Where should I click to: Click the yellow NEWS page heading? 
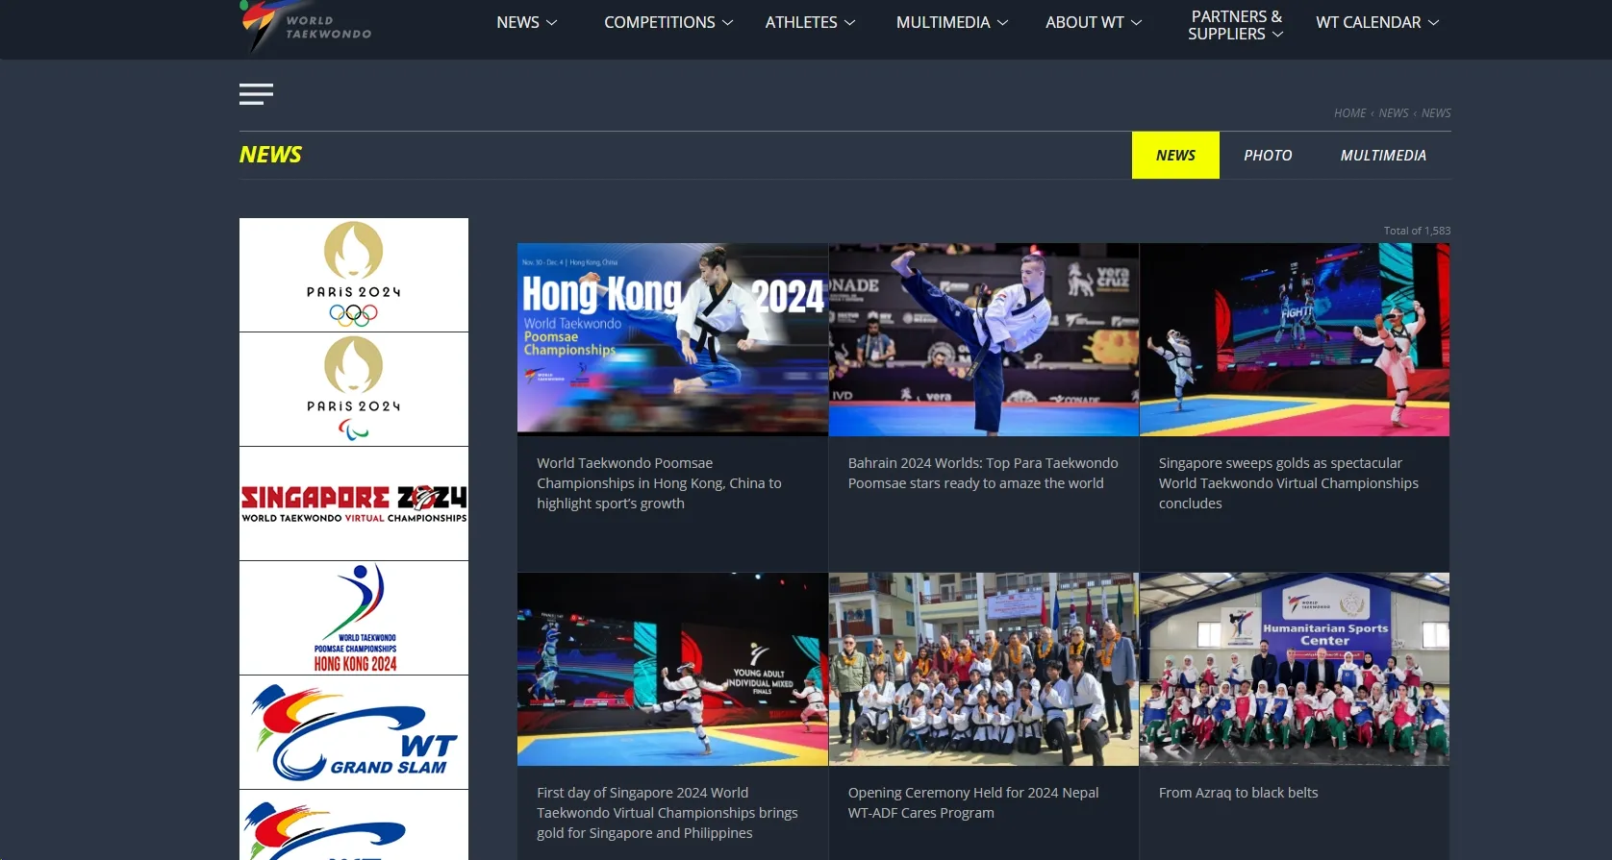(270, 155)
